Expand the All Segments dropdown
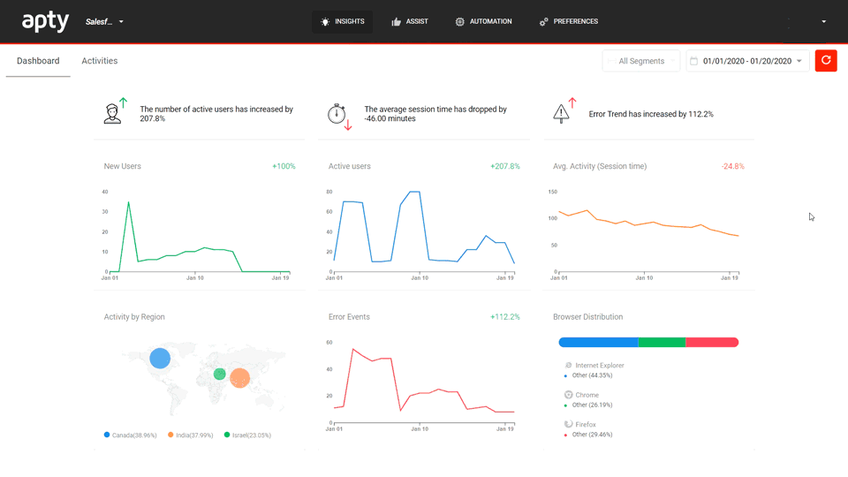This screenshot has width=848, height=477. [641, 61]
